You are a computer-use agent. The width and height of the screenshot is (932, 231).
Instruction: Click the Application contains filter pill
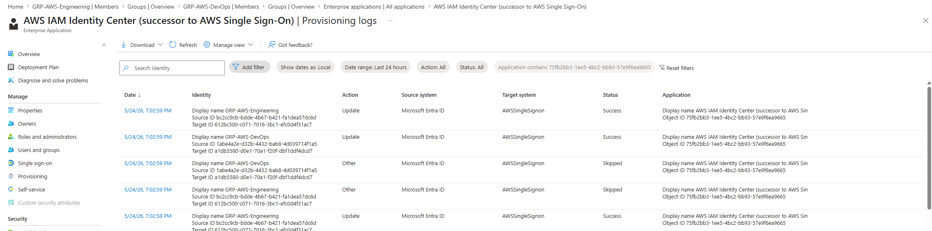coord(574,67)
